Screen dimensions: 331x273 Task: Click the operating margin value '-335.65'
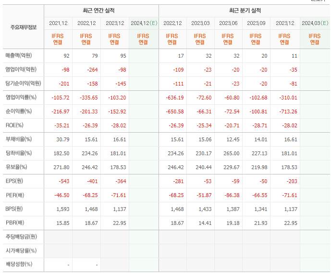click(x=89, y=98)
